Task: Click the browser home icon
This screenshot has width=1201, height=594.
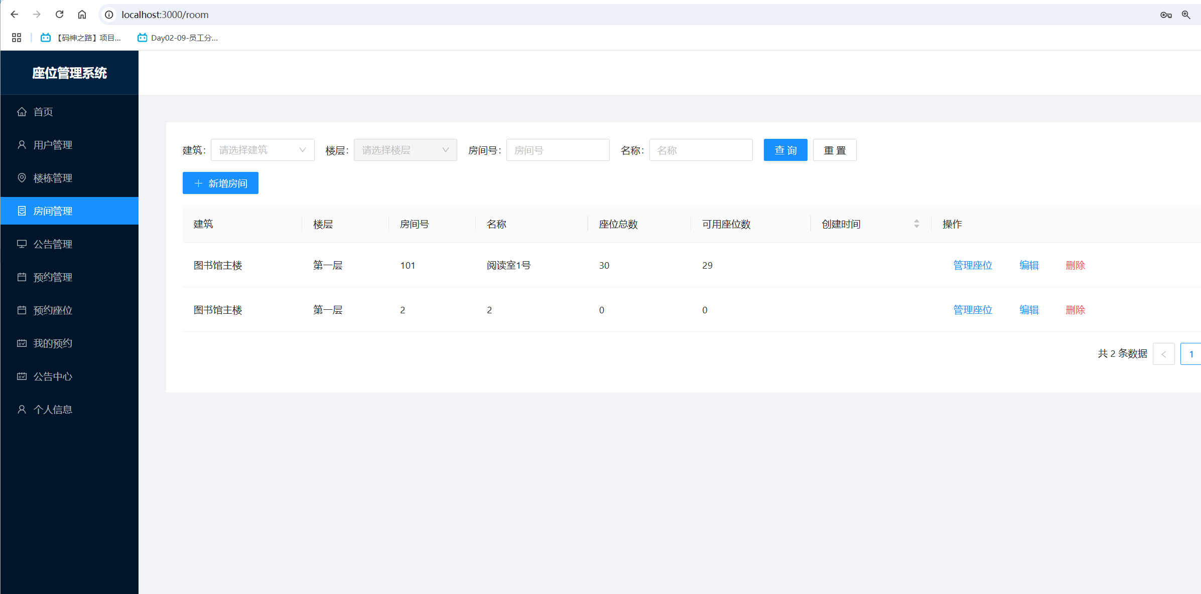Action: (82, 15)
